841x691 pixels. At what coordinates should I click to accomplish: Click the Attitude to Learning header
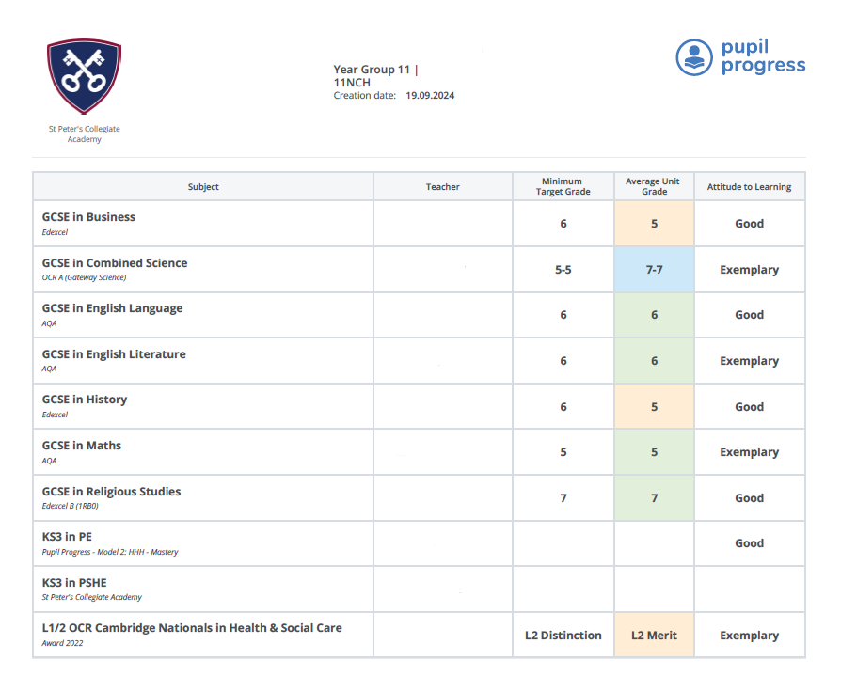pyautogui.click(x=749, y=187)
